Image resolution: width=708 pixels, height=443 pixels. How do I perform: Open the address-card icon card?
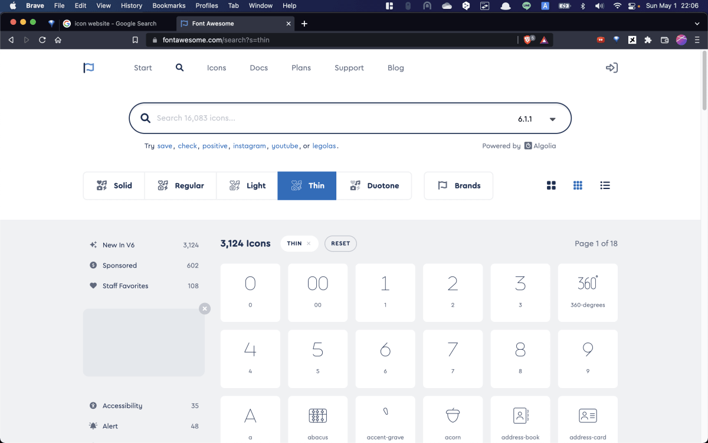click(588, 421)
